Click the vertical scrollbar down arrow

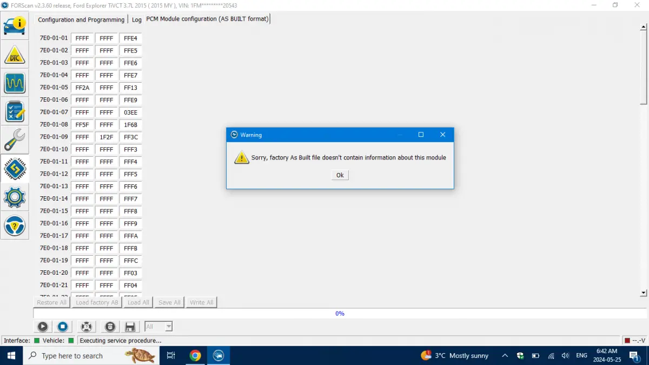point(643,293)
